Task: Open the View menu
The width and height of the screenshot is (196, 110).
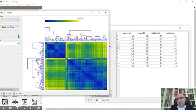Action: coord(13,5)
